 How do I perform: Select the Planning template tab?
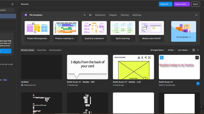(x=125, y=15)
